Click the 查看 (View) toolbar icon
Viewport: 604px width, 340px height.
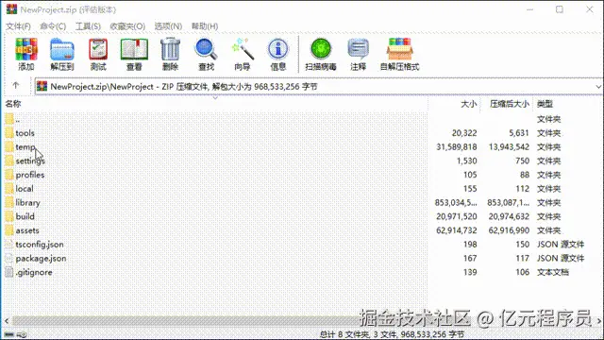(134, 49)
